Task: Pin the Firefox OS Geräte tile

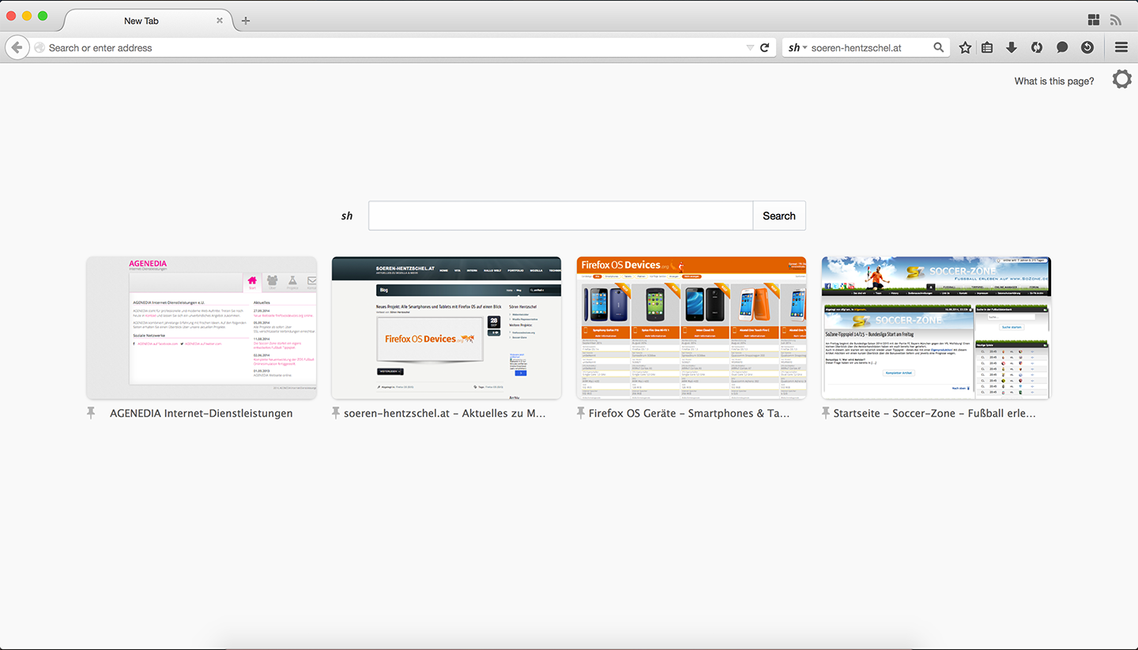Action: (x=581, y=413)
